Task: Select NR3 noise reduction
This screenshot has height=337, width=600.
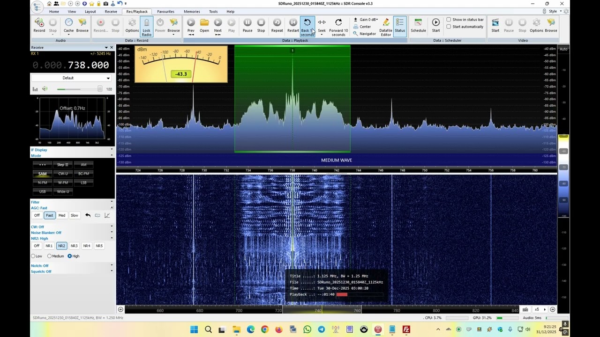Action: pos(74,246)
